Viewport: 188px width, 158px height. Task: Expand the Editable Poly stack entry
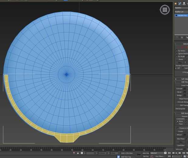tap(176, 15)
